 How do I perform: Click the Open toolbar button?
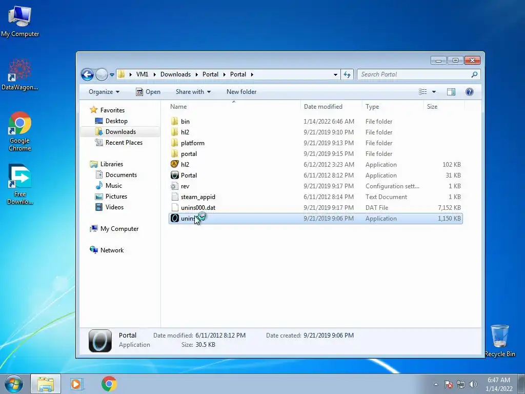(x=148, y=92)
